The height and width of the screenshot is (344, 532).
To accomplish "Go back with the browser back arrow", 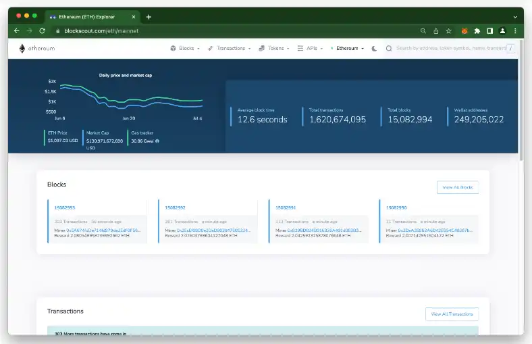I will pos(17,31).
